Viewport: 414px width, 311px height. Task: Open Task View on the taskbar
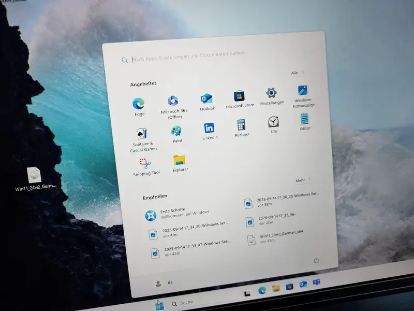[x=247, y=293]
